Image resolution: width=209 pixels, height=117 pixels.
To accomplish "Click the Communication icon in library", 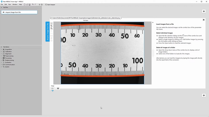I will click(4, 65).
